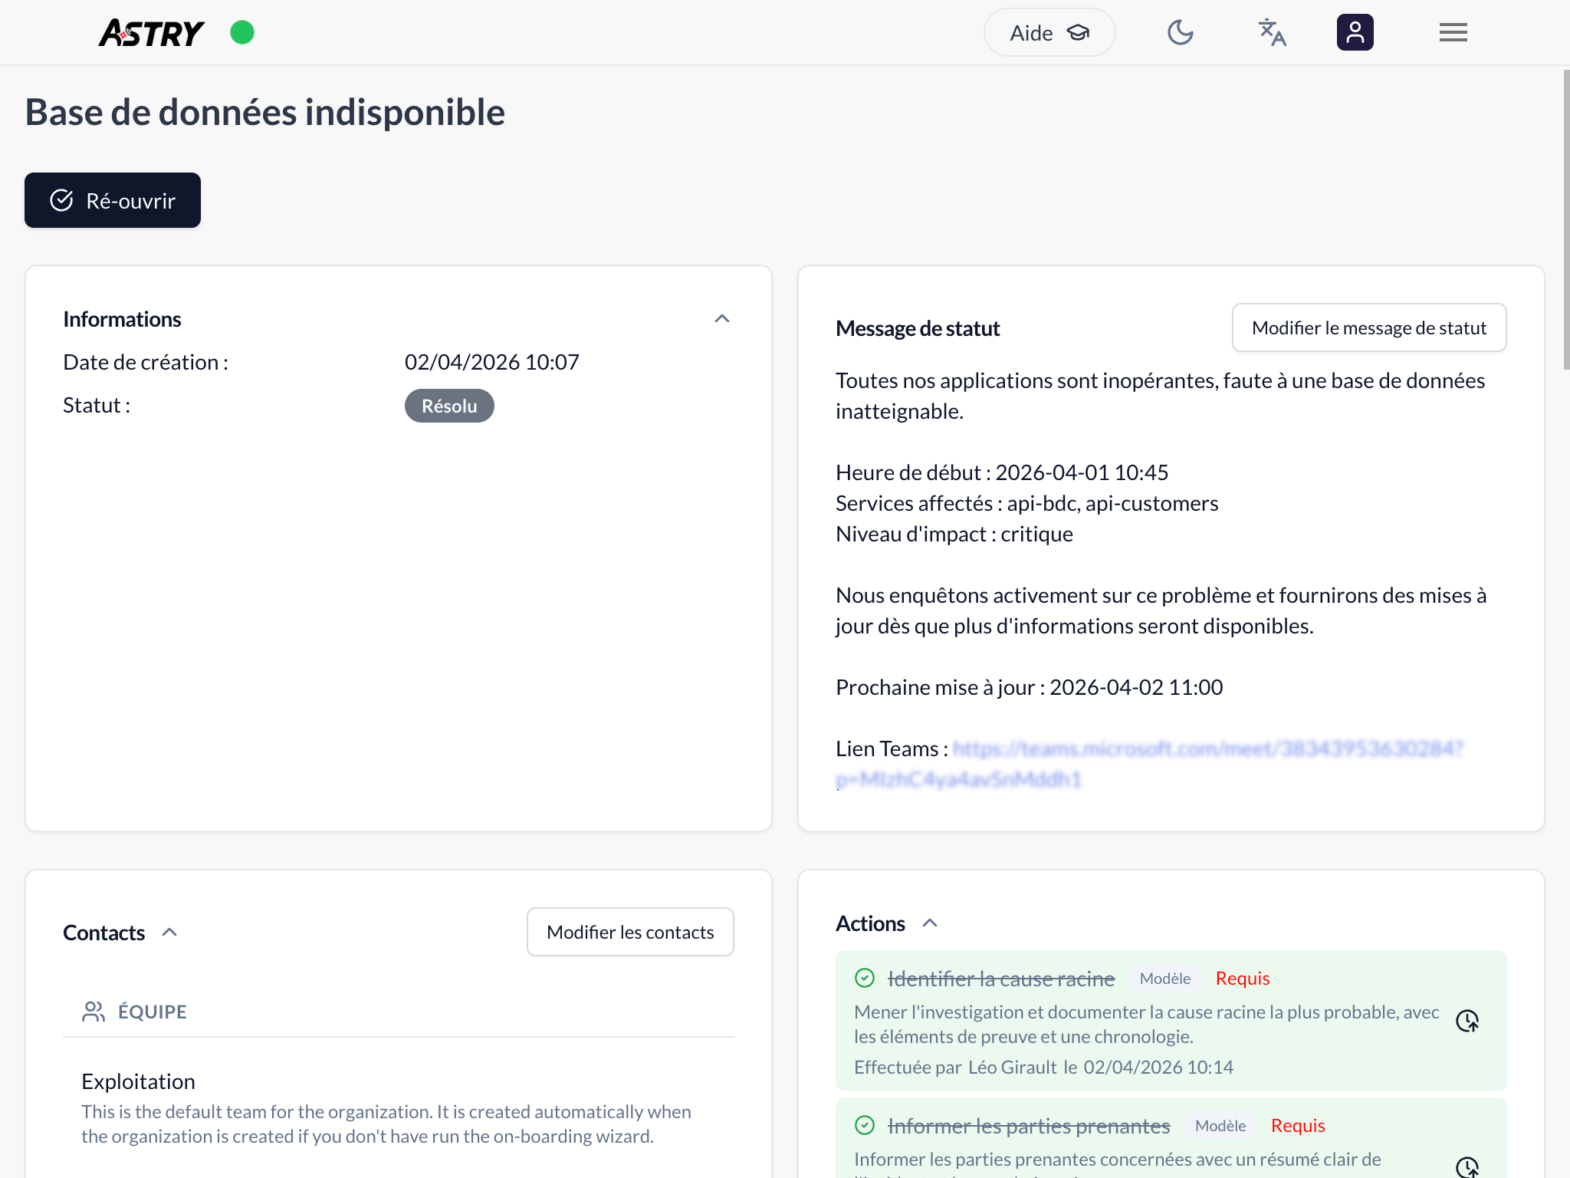Click the Ré-ouvrir button
1570x1178 pixels.
(x=113, y=200)
